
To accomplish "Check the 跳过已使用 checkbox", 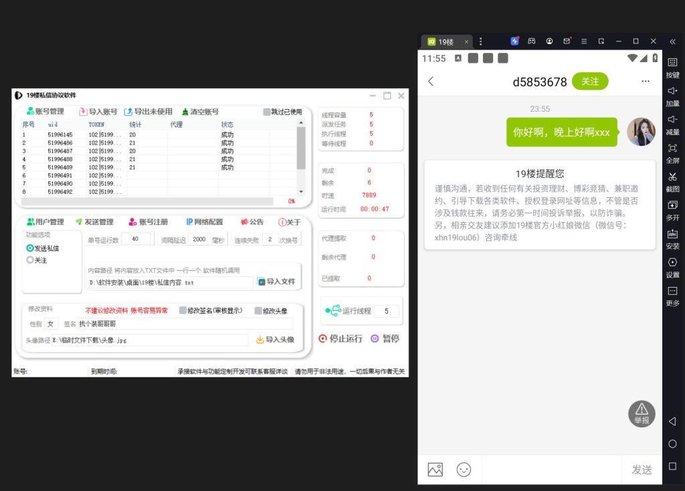I will 267,112.
